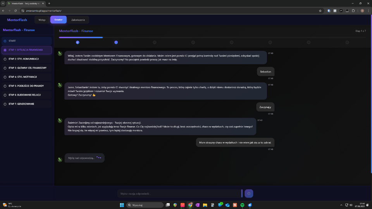
Task: Click the Chrome profile avatar
Action: 362,11
